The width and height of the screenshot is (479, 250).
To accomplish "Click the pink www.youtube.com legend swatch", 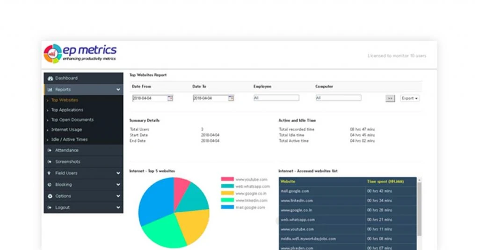I will pyautogui.click(x=227, y=179).
